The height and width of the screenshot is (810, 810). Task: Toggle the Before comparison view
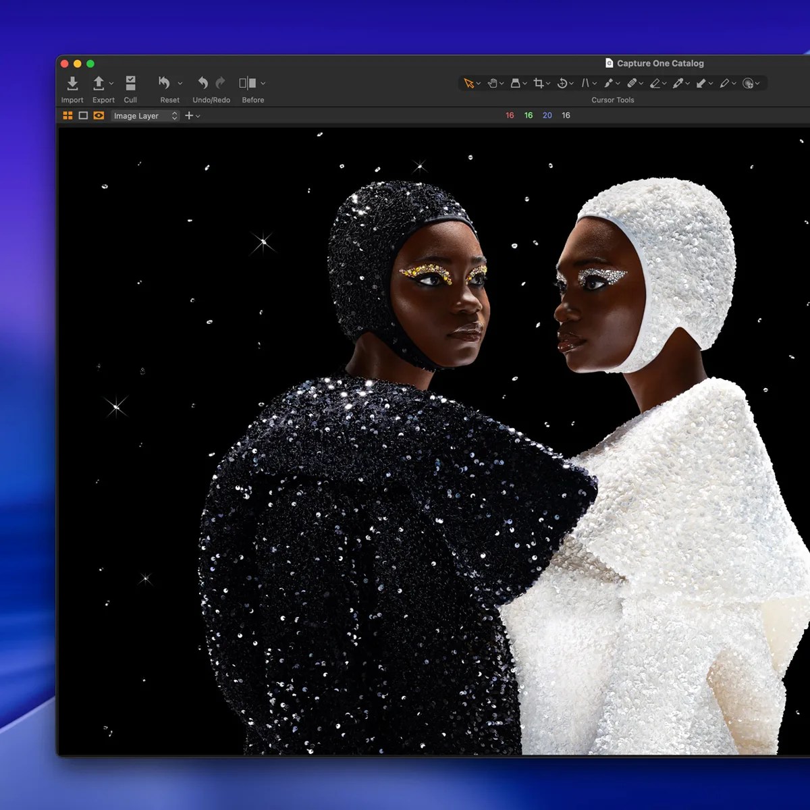[x=248, y=83]
